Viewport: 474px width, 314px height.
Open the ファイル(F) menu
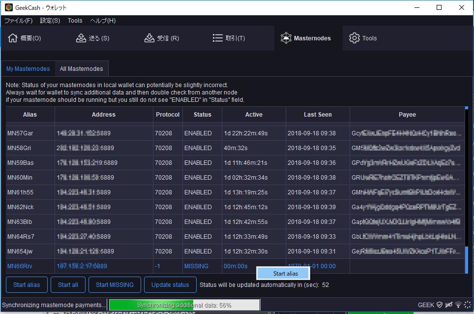click(x=19, y=21)
